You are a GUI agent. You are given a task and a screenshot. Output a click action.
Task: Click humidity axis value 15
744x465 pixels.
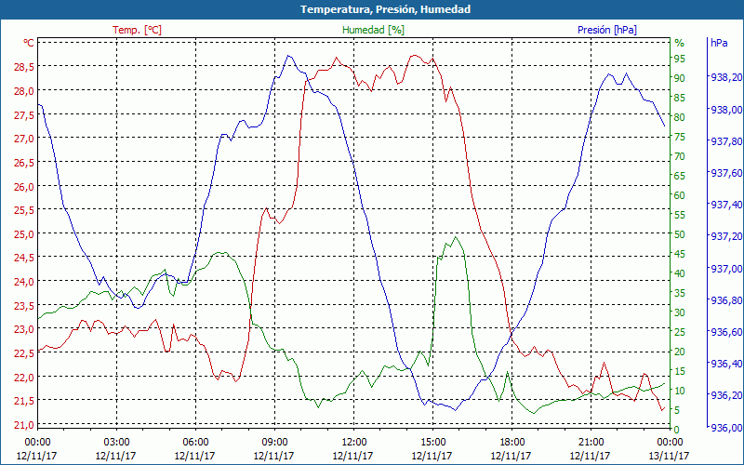tap(680, 371)
